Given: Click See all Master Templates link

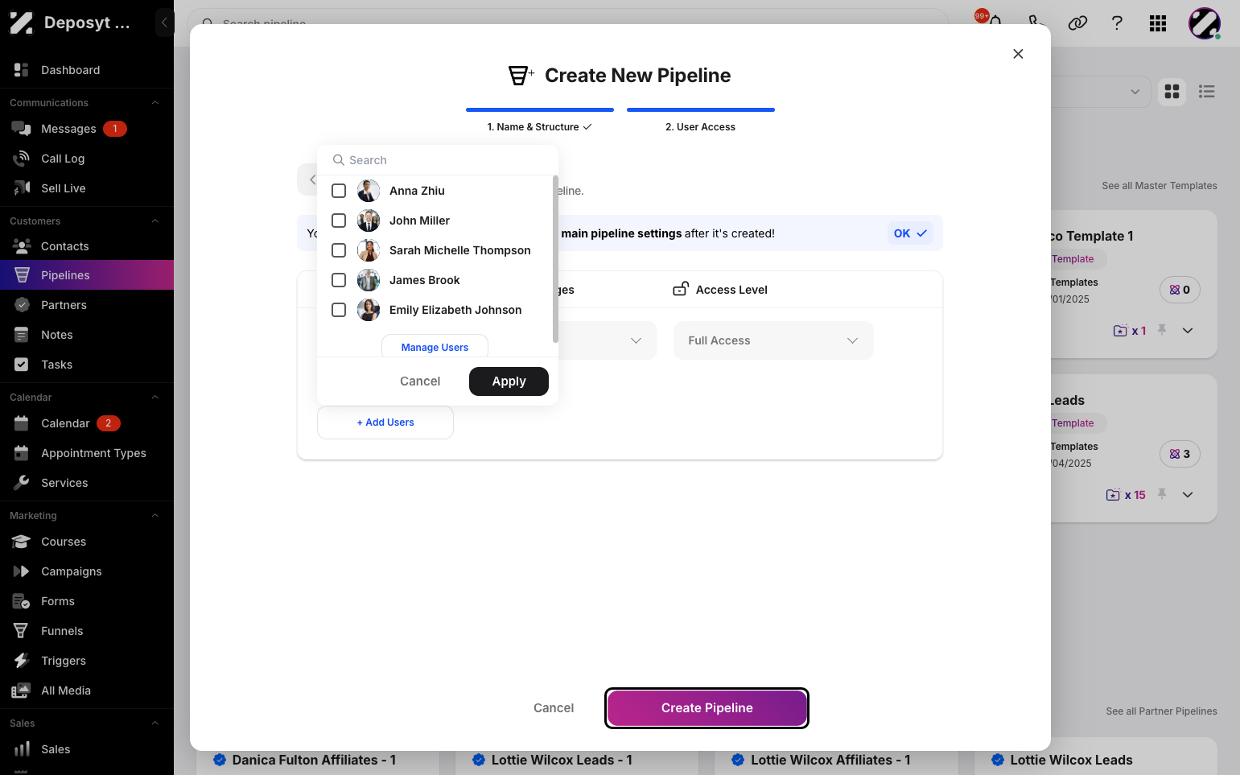Looking at the screenshot, I should tap(1159, 186).
